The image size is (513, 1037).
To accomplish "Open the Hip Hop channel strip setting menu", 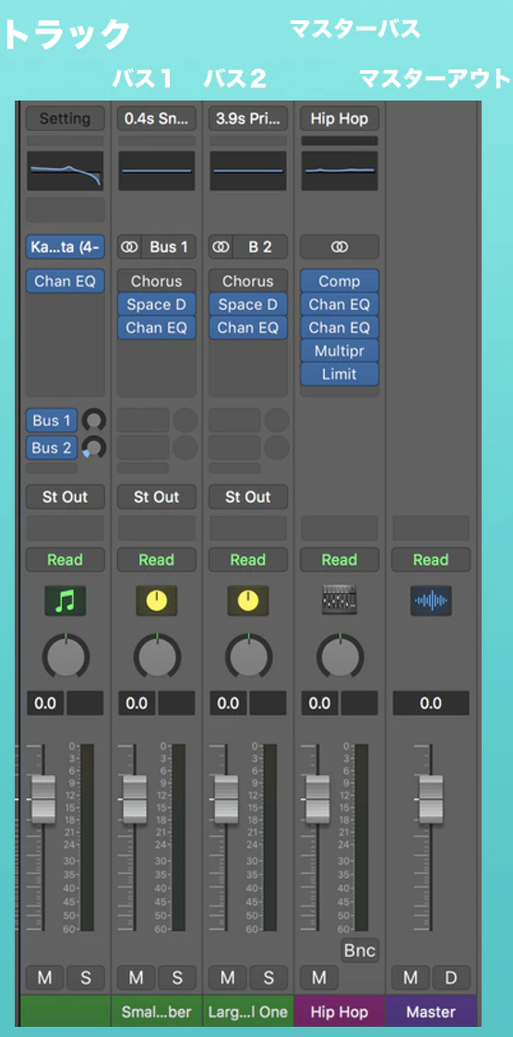I will [340, 119].
